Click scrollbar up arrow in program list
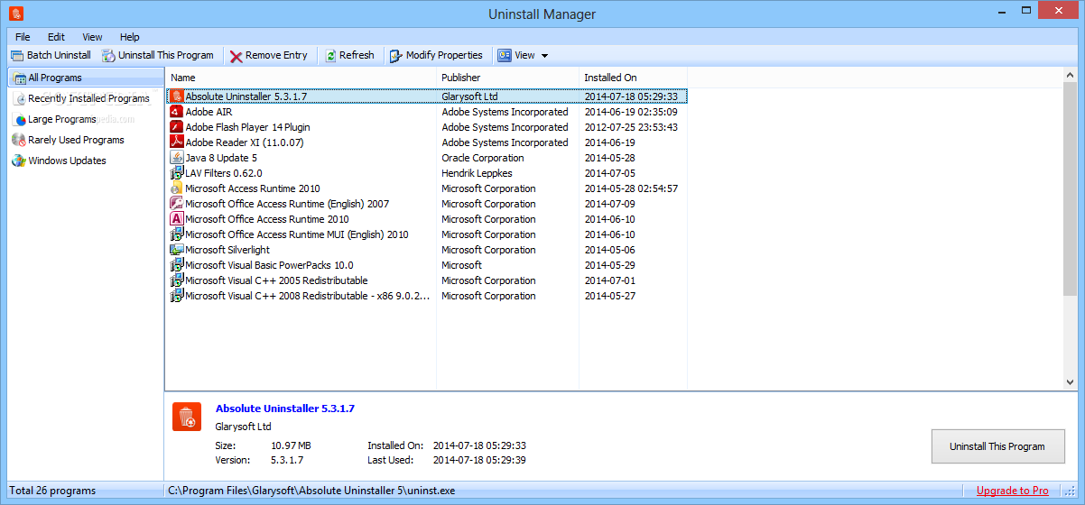Viewport: 1085px width, 505px height. pos(1070,78)
